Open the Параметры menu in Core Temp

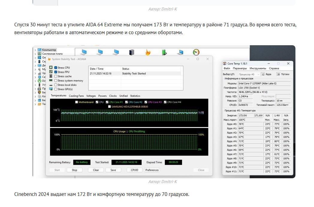click(240, 69)
